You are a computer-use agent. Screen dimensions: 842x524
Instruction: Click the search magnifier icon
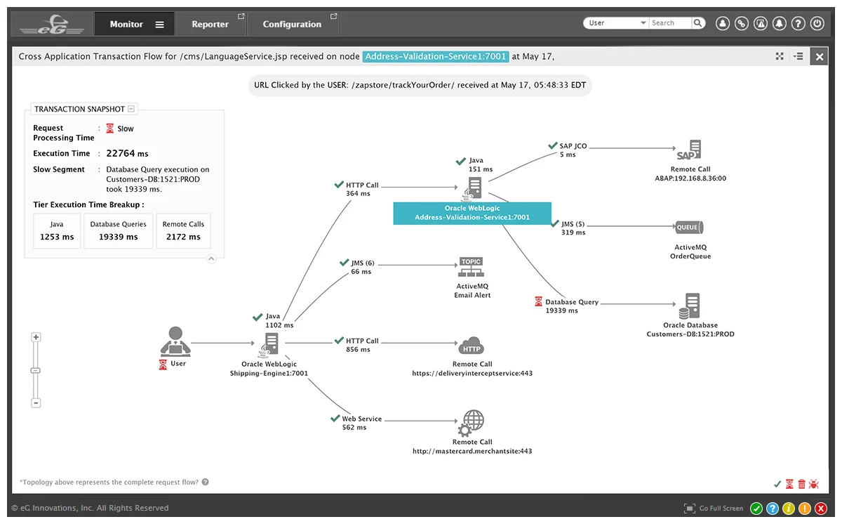(697, 23)
